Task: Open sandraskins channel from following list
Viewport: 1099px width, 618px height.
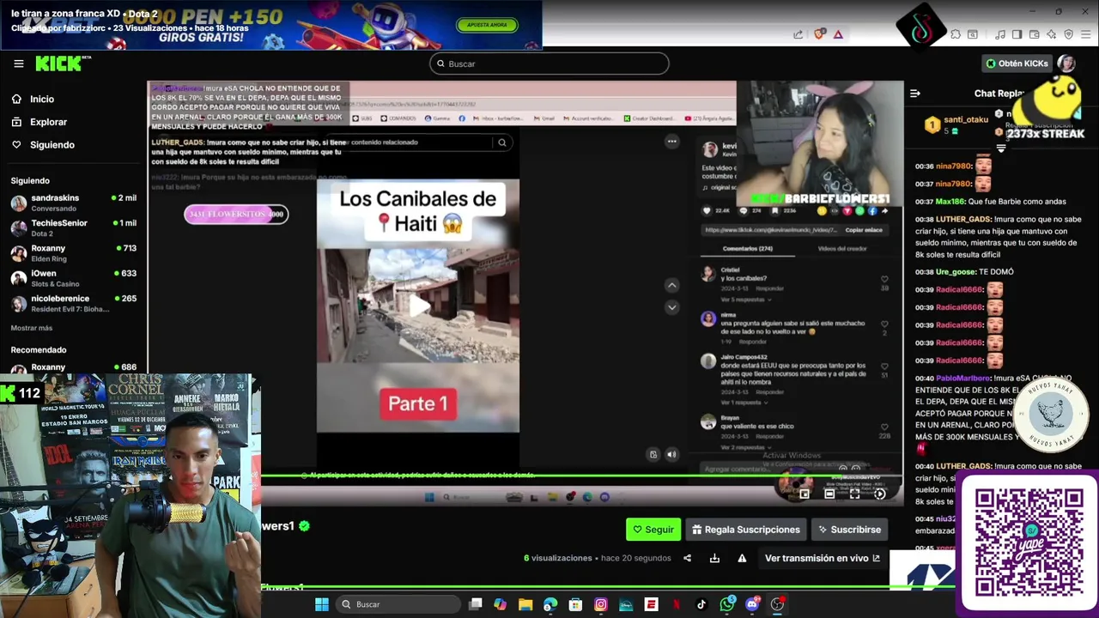Action: 73,203
